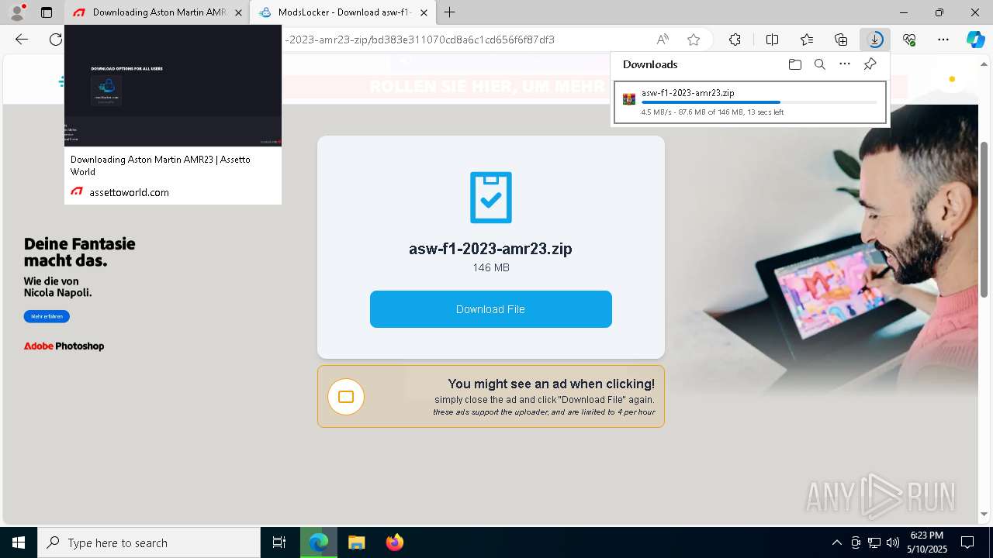Toggle split screen view icon
The image size is (993, 558).
pos(772,40)
